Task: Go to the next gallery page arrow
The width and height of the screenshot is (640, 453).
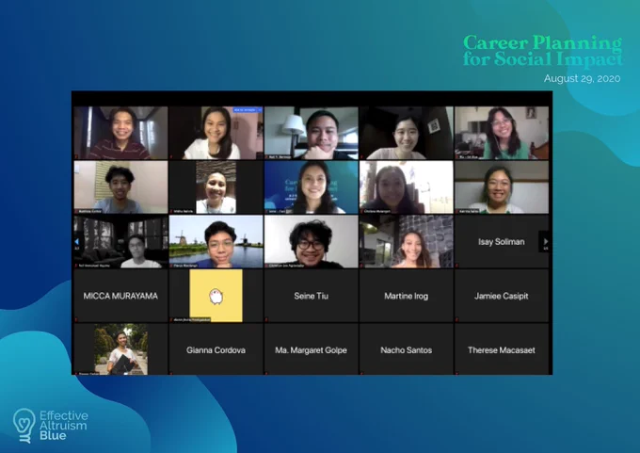Action: tap(545, 241)
